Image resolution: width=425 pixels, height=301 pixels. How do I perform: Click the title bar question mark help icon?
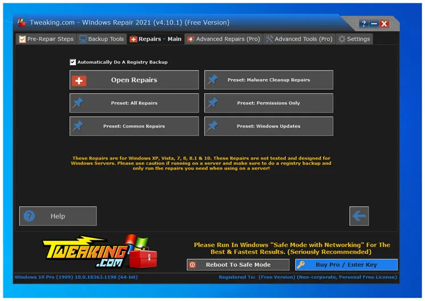[x=364, y=24]
